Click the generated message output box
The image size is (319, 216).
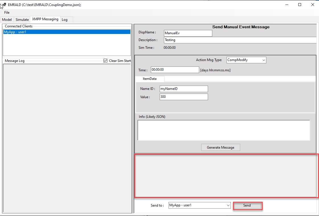[225, 176]
